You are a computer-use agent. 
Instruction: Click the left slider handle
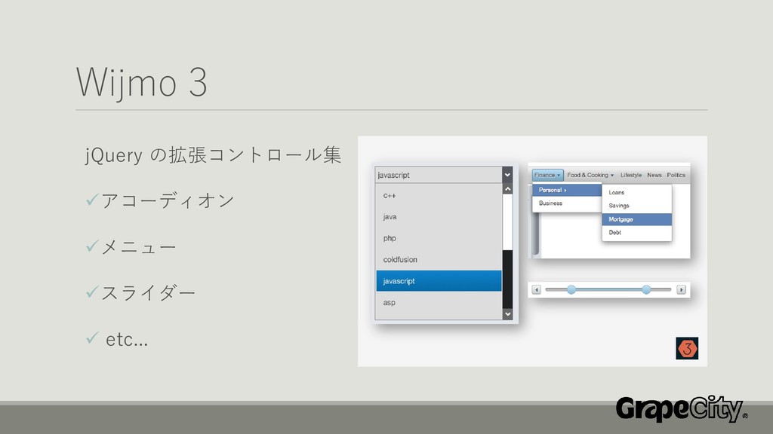coord(571,290)
